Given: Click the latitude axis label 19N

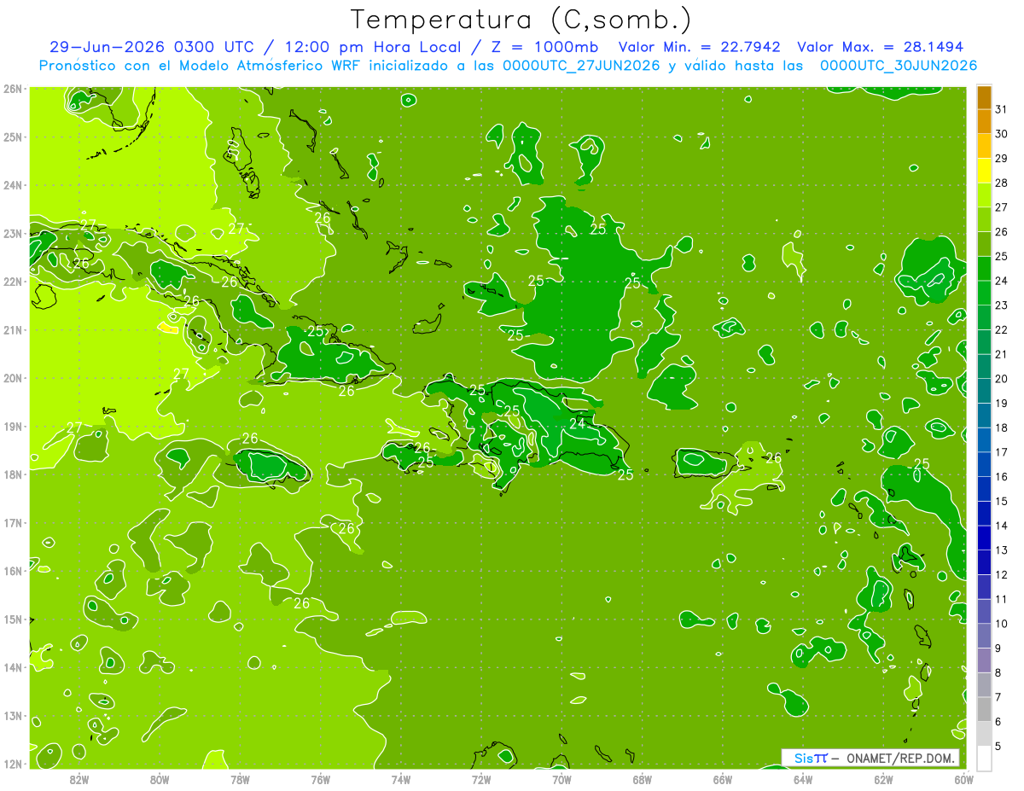Looking at the screenshot, I should pyautogui.click(x=13, y=427).
